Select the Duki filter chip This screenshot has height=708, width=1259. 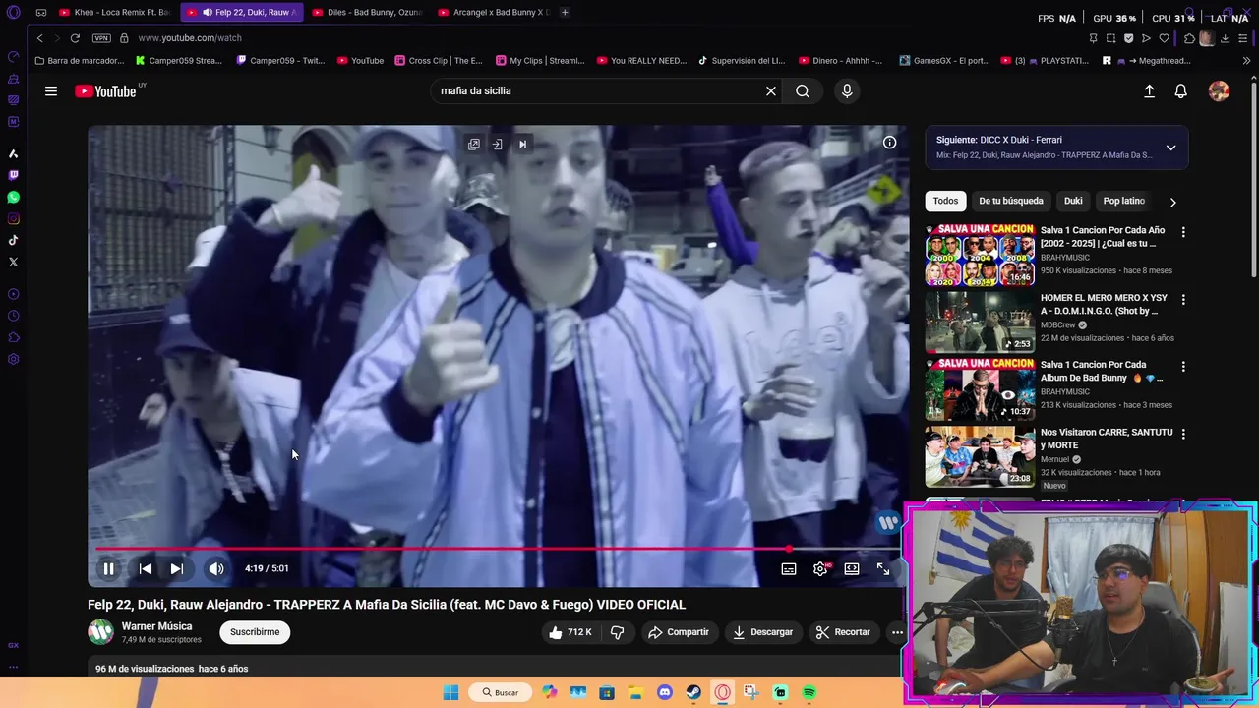[1073, 201]
